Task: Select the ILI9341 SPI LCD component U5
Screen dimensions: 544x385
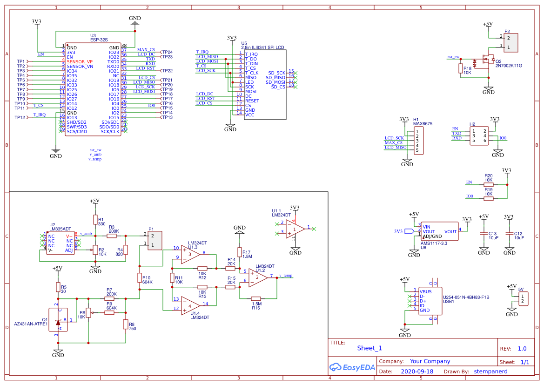Action: click(x=265, y=84)
